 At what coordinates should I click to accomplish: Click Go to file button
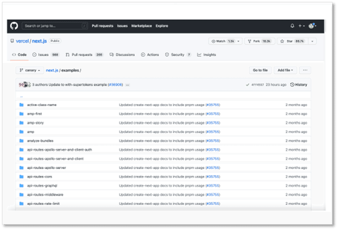coord(260,70)
